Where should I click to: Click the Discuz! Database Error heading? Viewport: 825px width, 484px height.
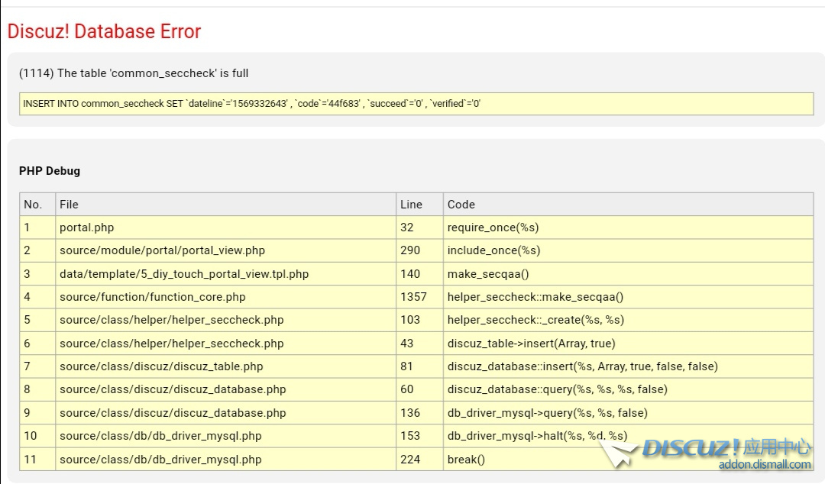pyautogui.click(x=104, y=31)
